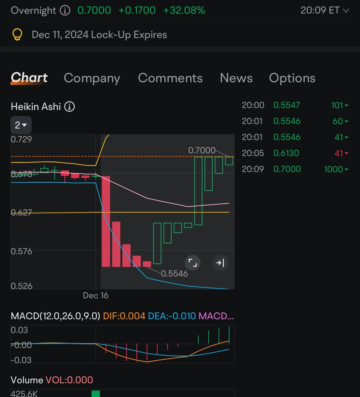Select the 20:01 trade with 60 volume
Image resolution: width=360 pixels, height=397 pixels.
tap(295, 121)
